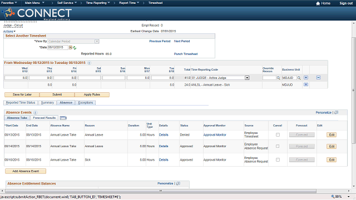Expand Time Reporting breadcrumb menu

pyautogui.click(x=98, y=3)
